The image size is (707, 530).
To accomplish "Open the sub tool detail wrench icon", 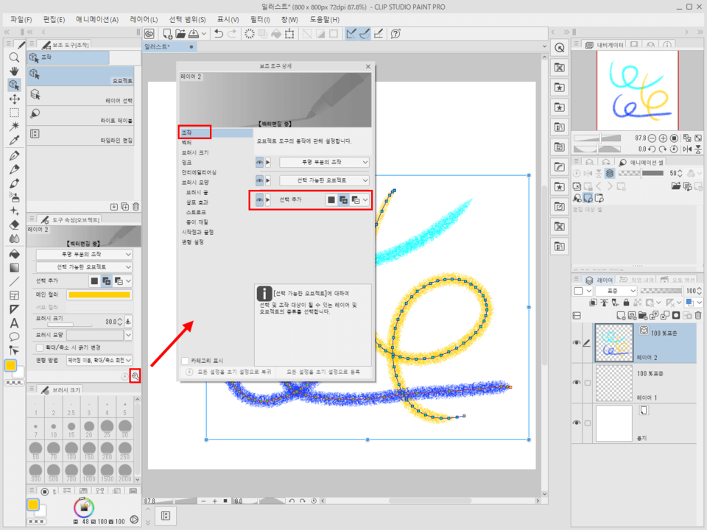I will tap(136, 375).
